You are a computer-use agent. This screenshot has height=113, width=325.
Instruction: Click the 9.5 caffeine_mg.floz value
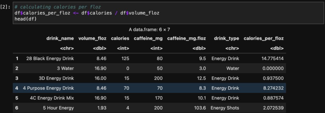pyautogui.click(x=203, y=59)
